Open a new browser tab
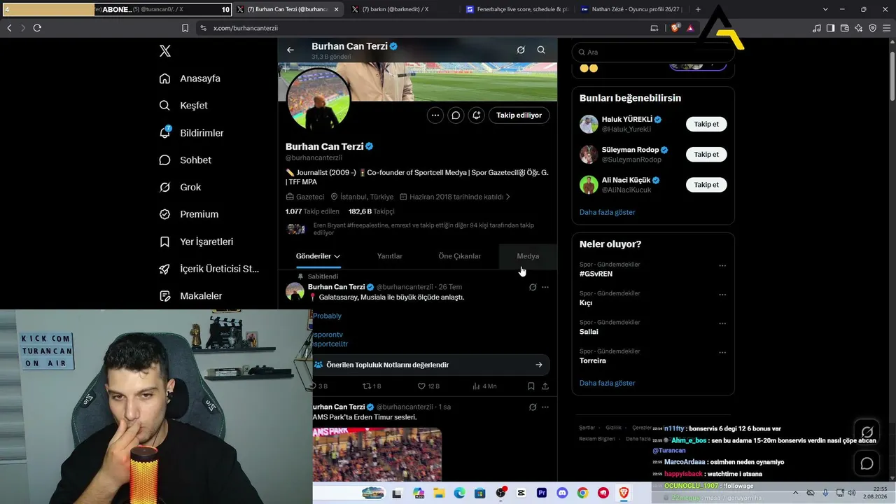The height and width of the screenshot is (504, 896). click(698, 9)
